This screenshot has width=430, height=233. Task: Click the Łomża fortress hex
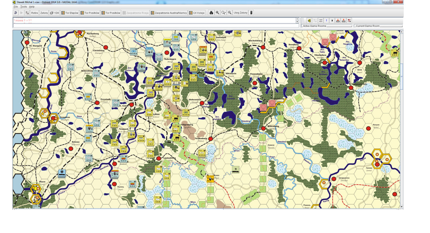[x=377, y=164]
